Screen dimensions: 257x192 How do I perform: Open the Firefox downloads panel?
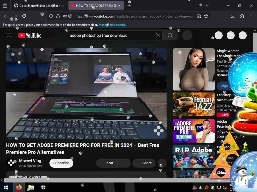click(x=233, y=16)
